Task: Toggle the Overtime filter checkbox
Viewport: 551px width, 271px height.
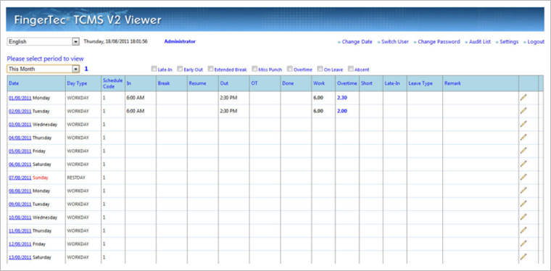Action: [290, 69]
